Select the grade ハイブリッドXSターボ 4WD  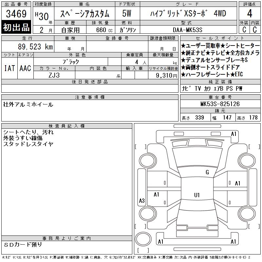click(188, 13)
